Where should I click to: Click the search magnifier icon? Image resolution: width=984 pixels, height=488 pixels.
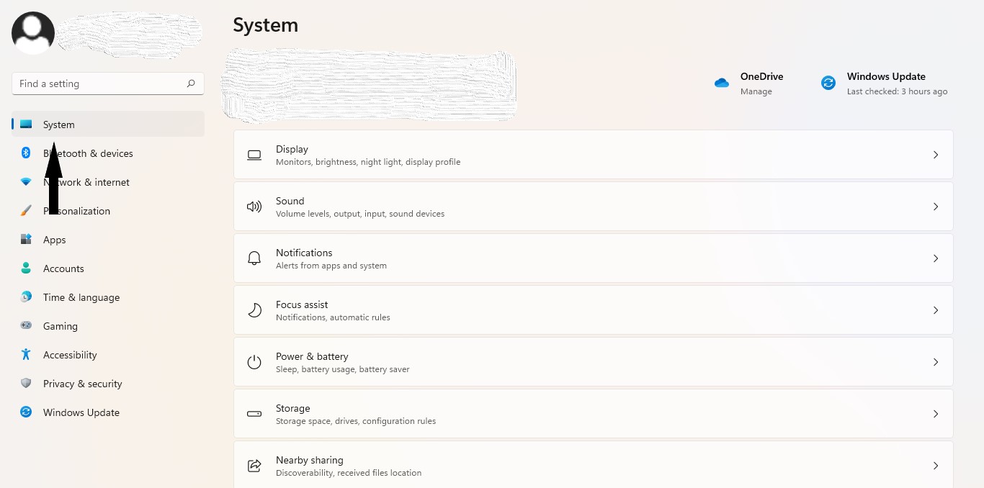coord(191,83)
